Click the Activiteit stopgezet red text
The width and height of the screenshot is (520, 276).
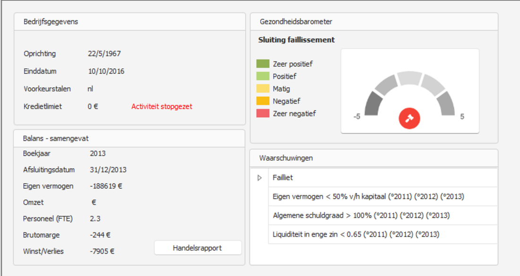(x=162, y=106)
